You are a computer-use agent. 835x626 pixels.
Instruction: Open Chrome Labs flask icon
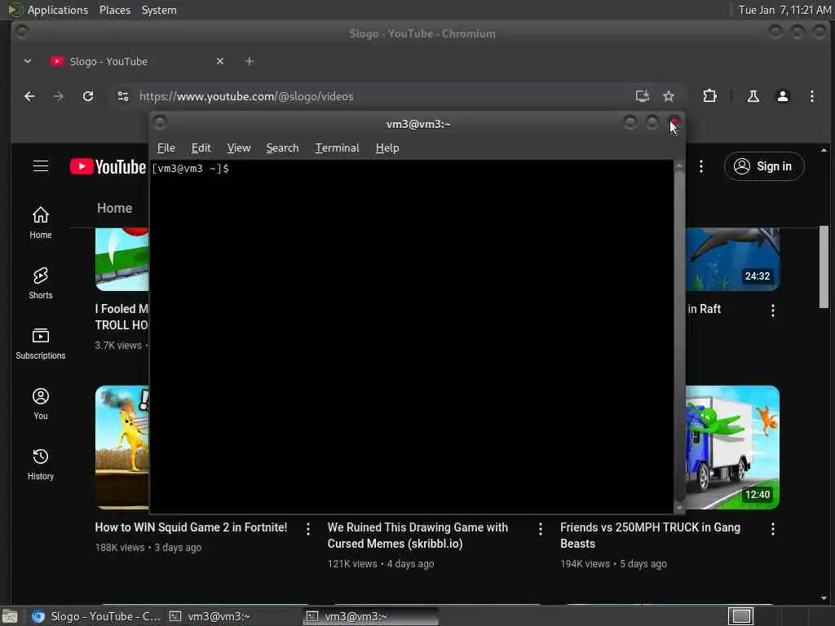pos(753,96)
